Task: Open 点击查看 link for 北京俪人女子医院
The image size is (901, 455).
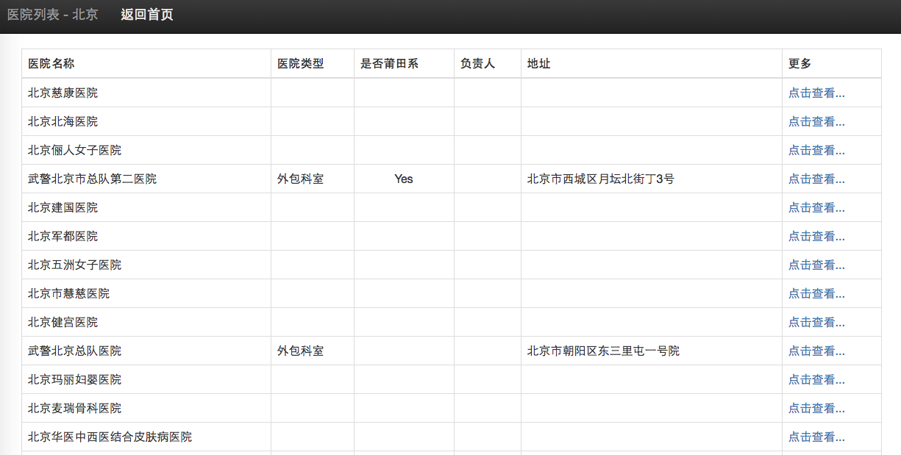Action: [x=816, y=150]
